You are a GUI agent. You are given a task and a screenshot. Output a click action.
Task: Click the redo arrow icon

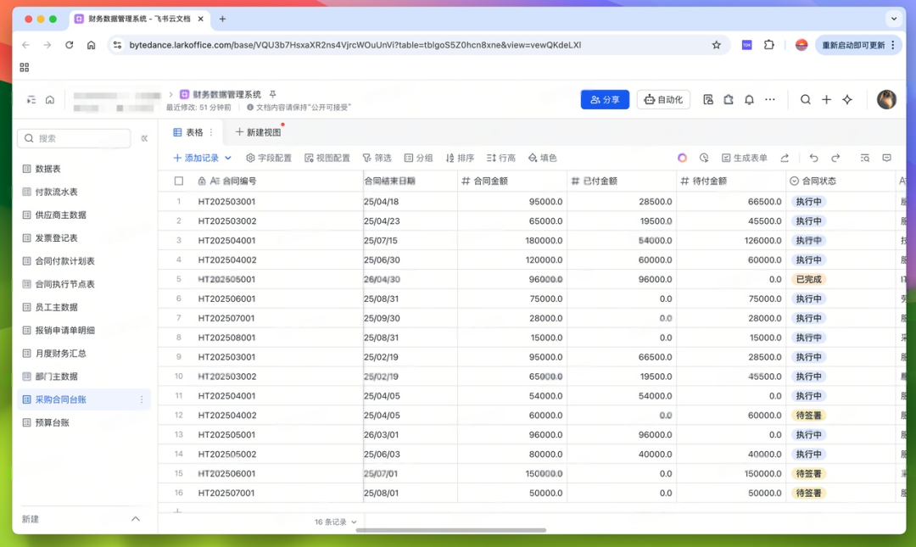tap(835, 158)
